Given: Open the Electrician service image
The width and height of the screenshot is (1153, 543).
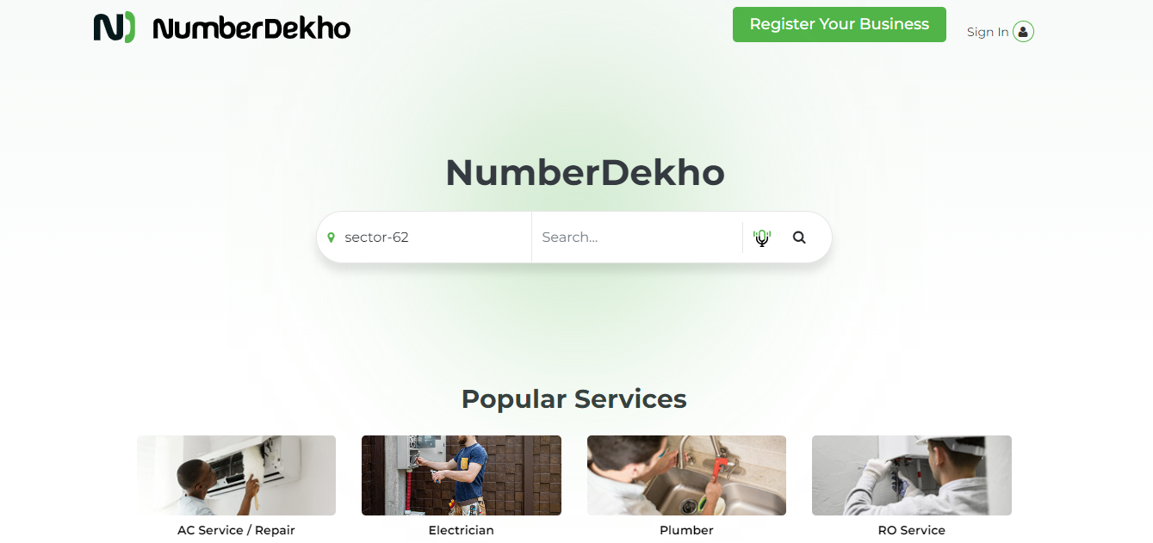Looking at the screenshot, I should pos(462,475).
